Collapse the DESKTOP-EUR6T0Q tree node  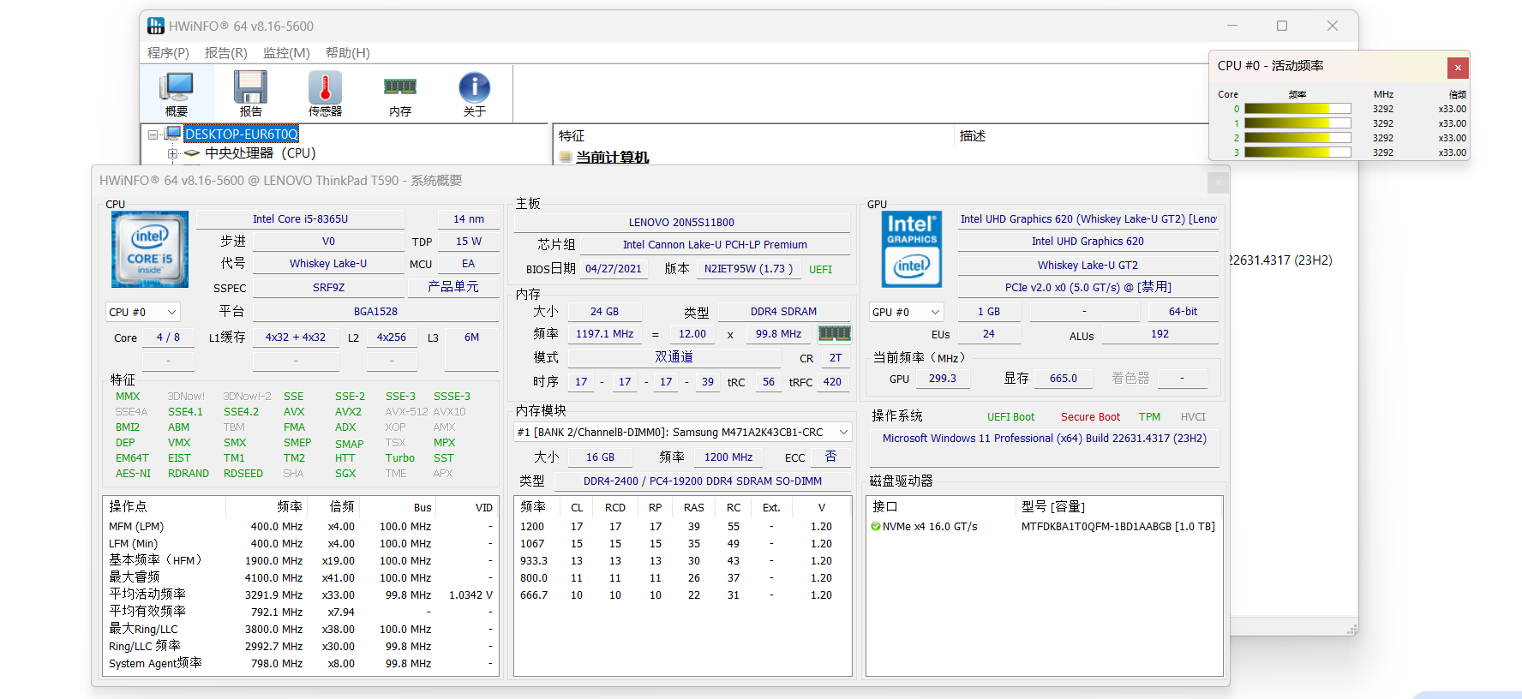click(153, 134)
